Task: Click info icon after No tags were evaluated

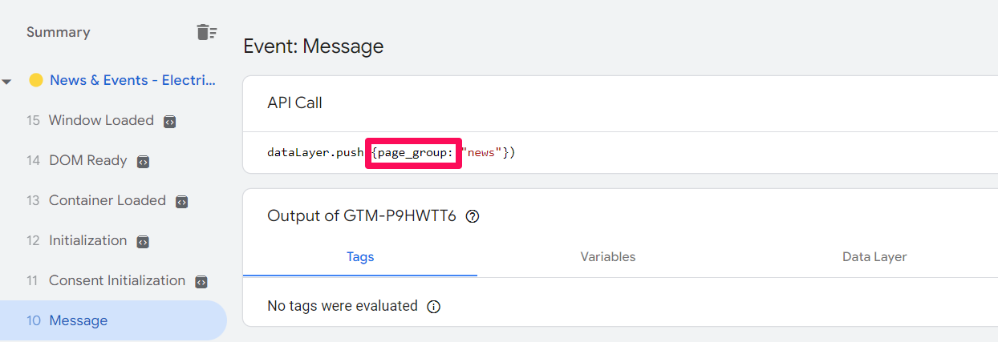Action: pos(434,307)
